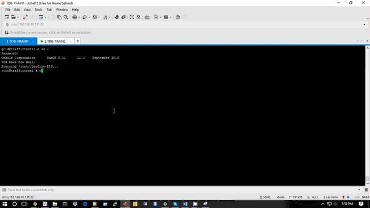Expand the Open session folder dropdown arrow
The height and width of the screenshot is (208, 370).
click(x=18, y=17)
